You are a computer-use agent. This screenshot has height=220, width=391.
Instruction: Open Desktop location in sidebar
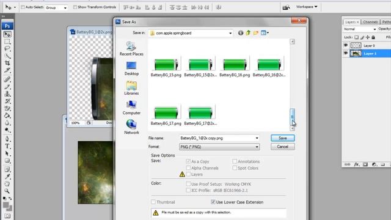(131, 68)
